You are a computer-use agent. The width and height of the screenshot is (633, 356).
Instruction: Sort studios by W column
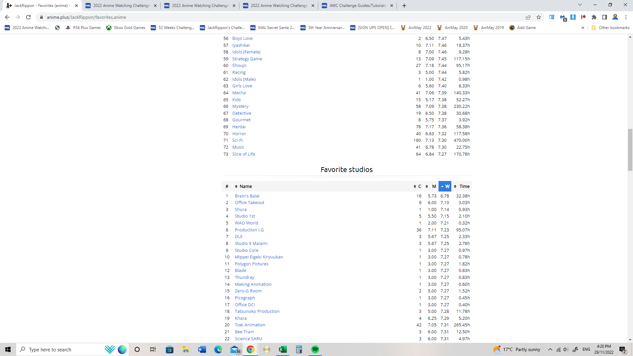(445, 186)
